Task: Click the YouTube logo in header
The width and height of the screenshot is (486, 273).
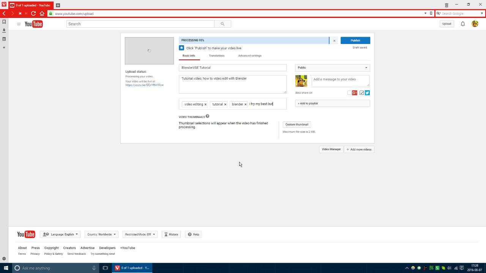Action: click(x=34, y=24)
